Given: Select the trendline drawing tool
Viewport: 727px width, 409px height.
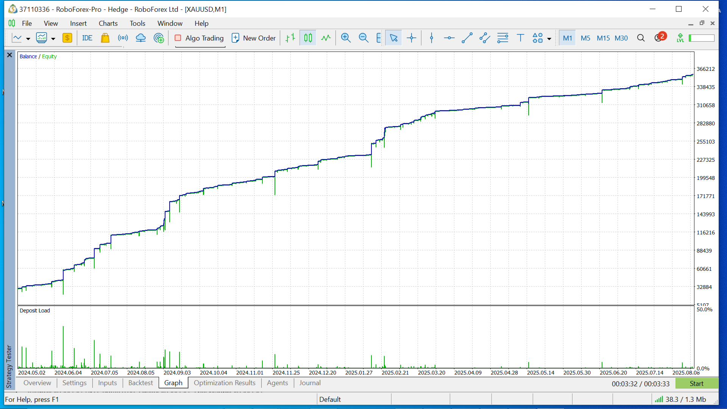Looking at the screenshot, I should tap(467, 38).
